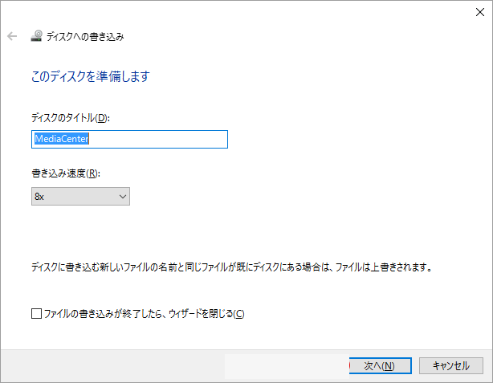Screen dimensions: 493x383
Task: Tick the ウィザードを閉じる checkbox
Action: coord(36,313)
